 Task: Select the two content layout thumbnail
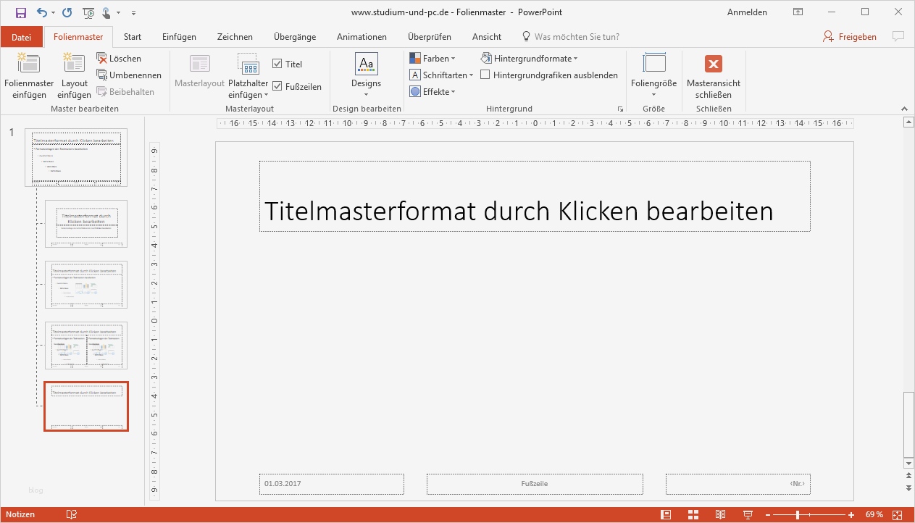click(86, 346)
